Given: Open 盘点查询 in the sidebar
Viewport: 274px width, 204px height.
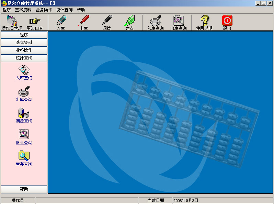Looking at the screenshot, I should tap(24, 137).
